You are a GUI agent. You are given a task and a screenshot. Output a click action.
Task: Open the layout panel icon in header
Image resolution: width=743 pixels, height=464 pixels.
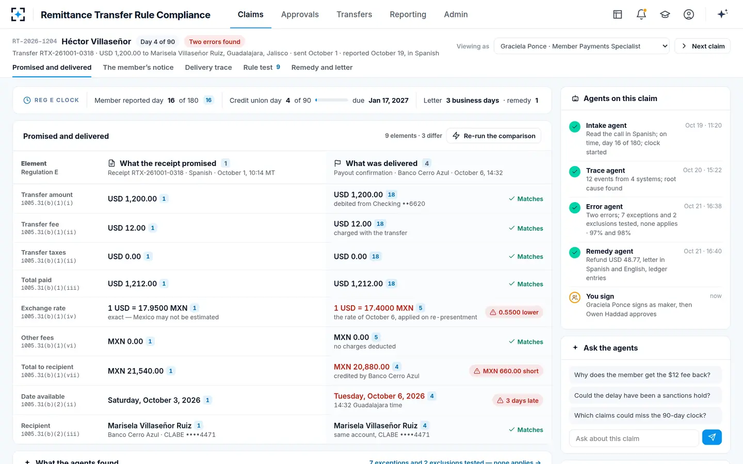[618, 14]
